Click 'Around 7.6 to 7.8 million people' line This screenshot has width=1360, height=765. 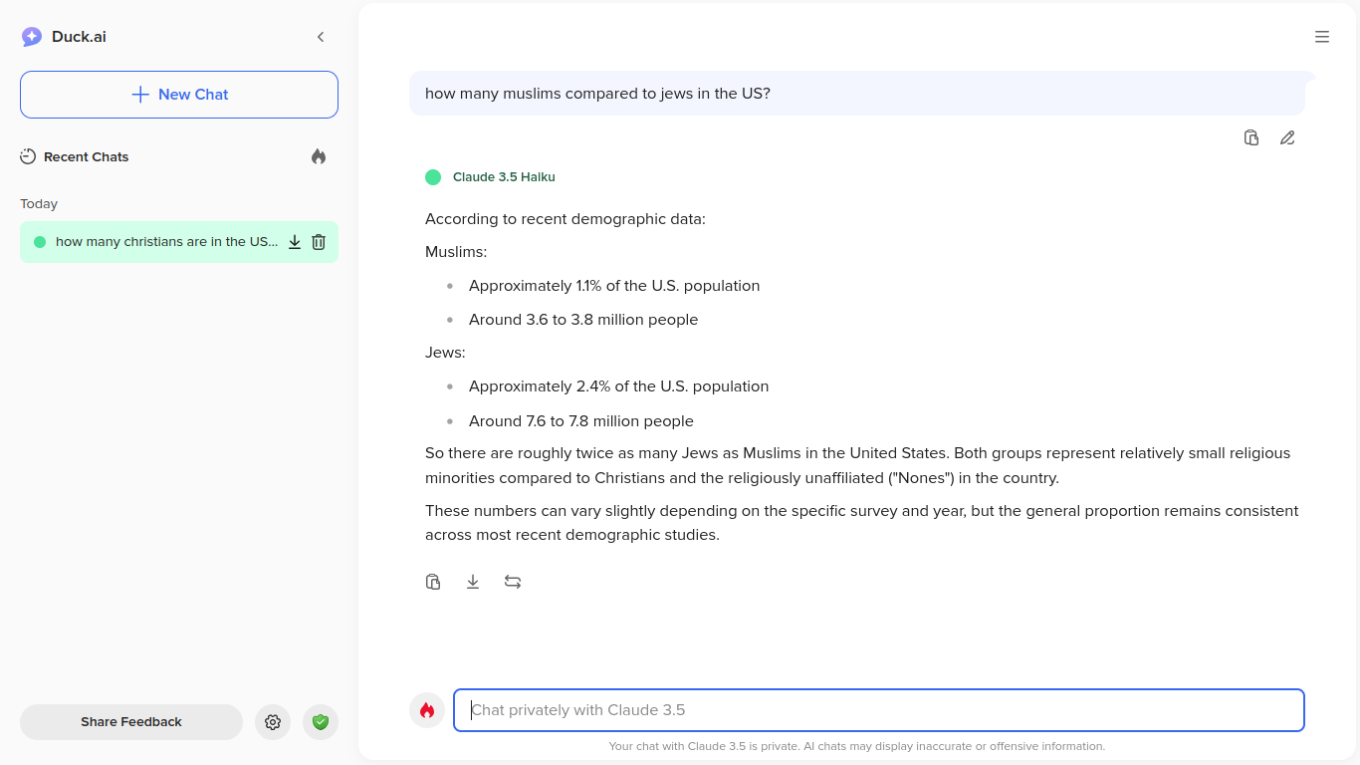[x=581, y=421]
